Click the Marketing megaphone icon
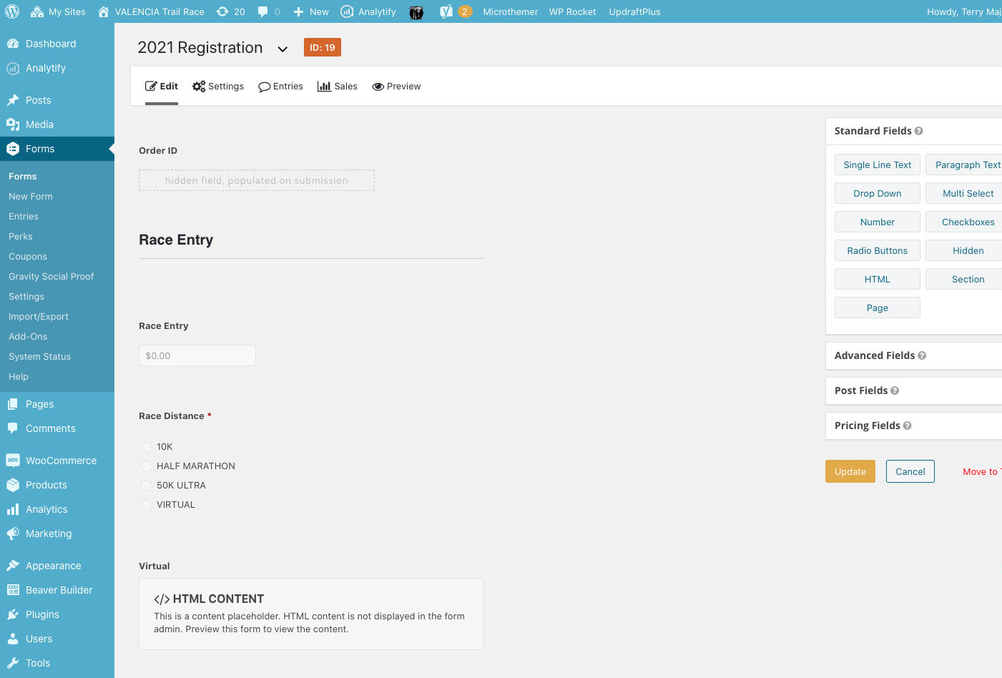The image size is (1002, 678). (13, 534)
